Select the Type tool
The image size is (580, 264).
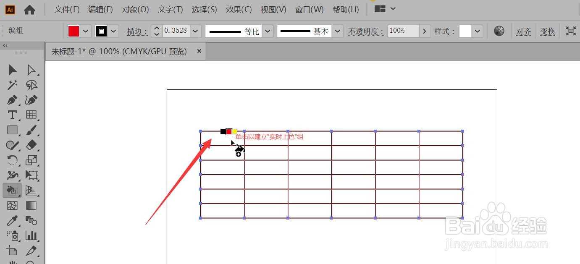13,115
